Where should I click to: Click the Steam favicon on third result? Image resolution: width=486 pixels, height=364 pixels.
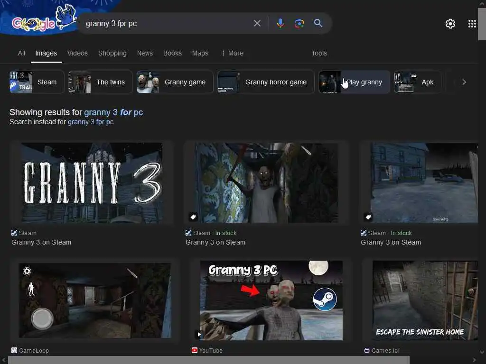(x=364, y=233)
